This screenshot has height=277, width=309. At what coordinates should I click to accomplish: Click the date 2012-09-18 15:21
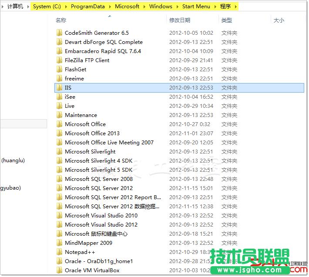(191, 234)
